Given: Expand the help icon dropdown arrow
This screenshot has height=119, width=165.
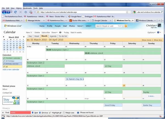Looking at the screenshot, I should 161,32.
